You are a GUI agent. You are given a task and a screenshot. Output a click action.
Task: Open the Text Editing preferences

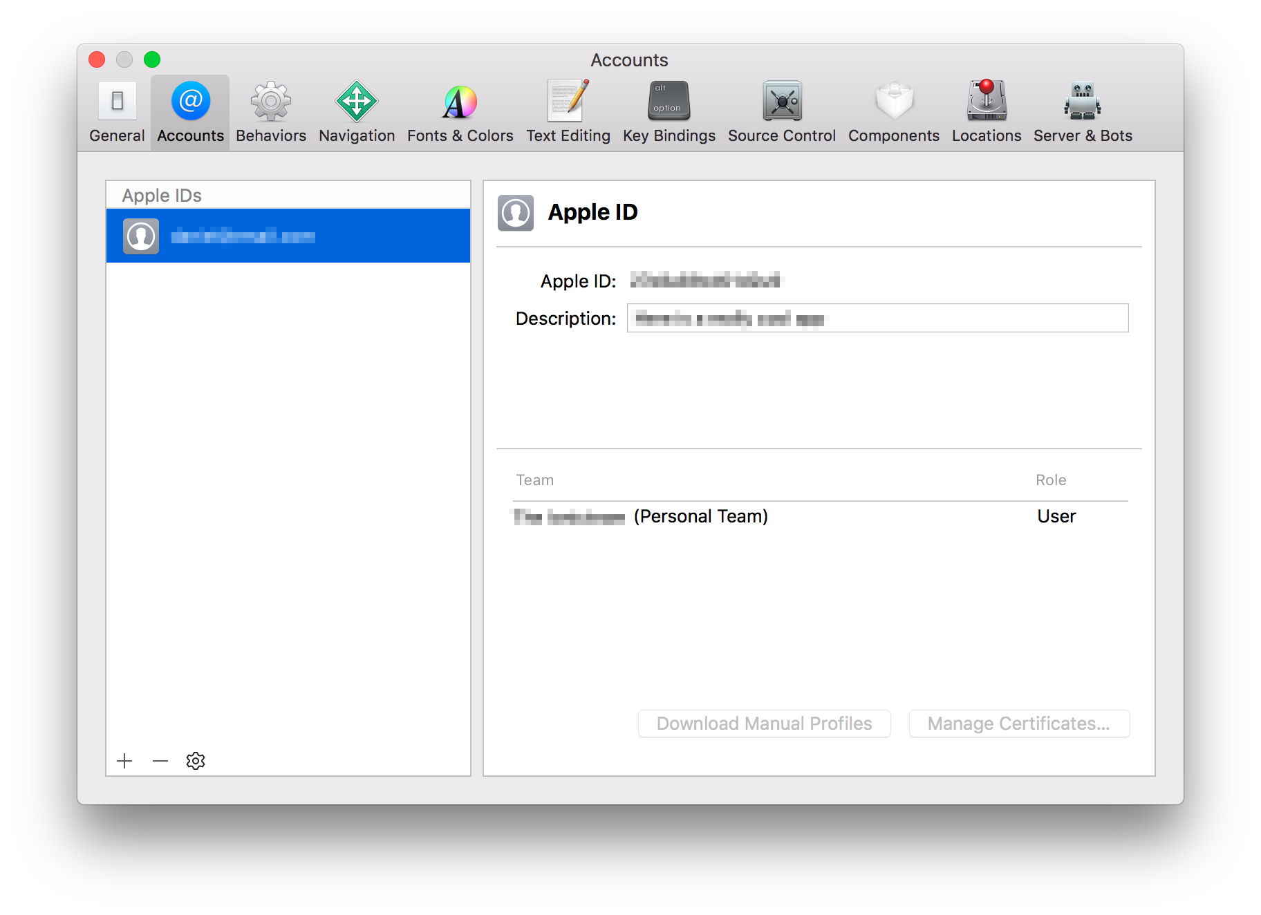568,111
